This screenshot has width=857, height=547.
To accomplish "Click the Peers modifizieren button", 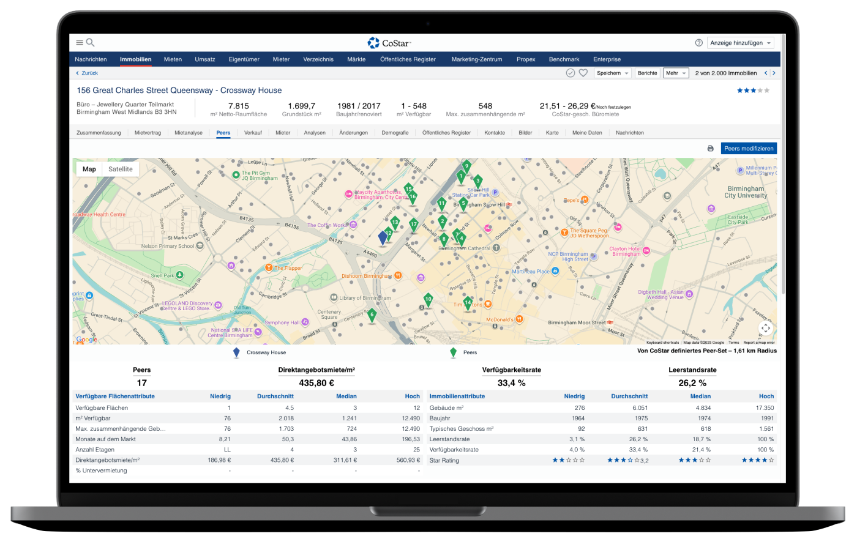I will [749, 149].
